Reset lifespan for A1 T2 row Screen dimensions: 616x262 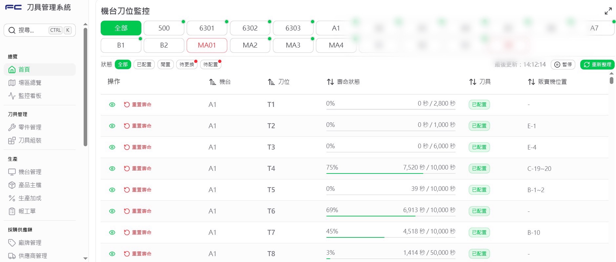click(137, 126)
